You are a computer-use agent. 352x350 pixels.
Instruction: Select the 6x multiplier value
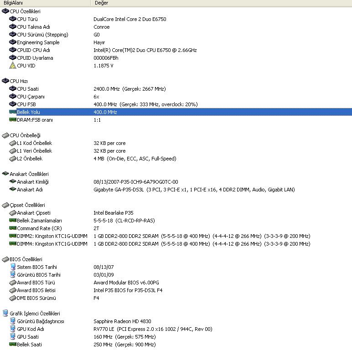pos(96,97)
